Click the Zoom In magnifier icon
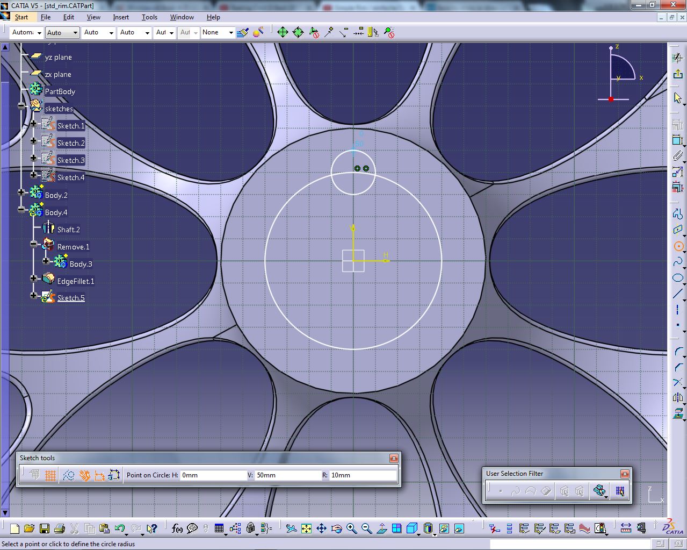The image size is (687, 550). (352, 528)
